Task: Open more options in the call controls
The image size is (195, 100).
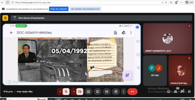Action: click(x=123, y=92)
